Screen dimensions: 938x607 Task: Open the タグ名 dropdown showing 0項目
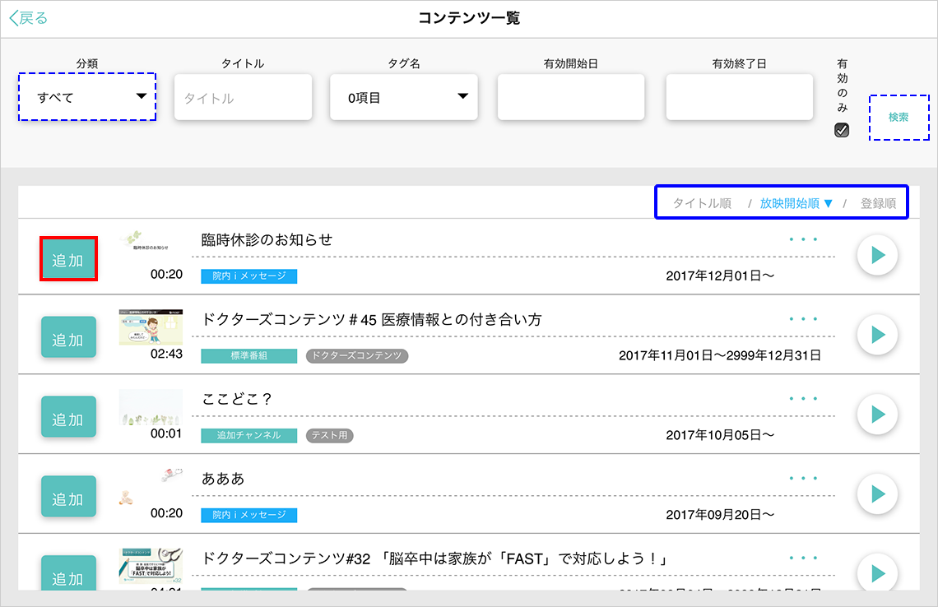pos(404,97)
